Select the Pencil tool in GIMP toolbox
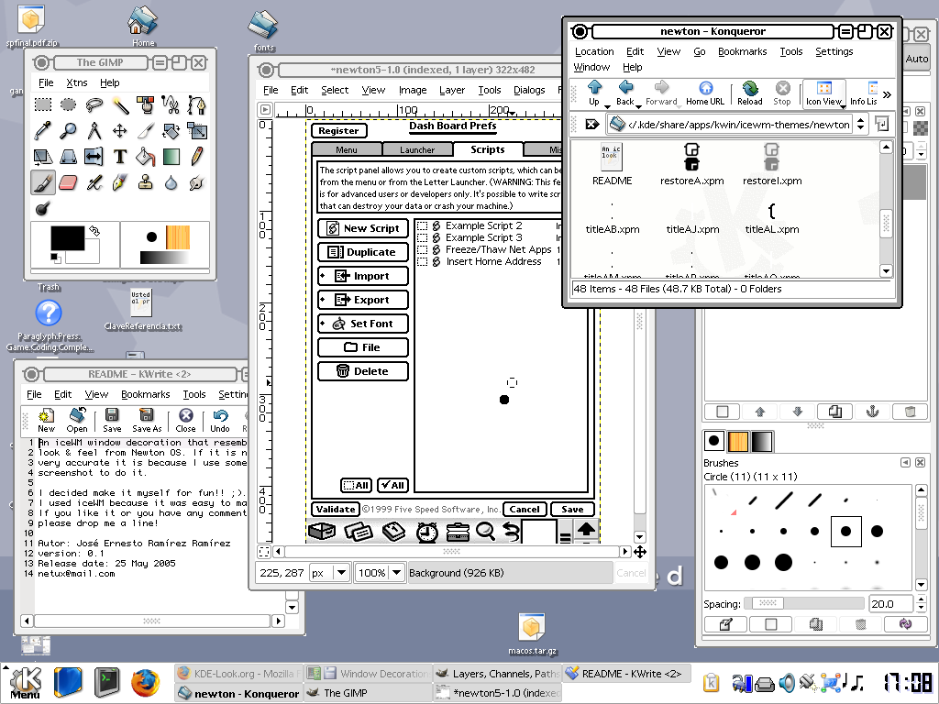The width and height of the screenshot is (939, 704). click(x=196, y=156)
